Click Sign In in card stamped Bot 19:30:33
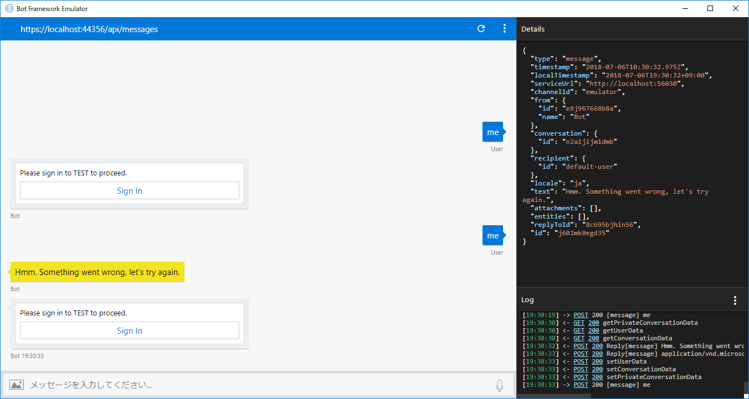 pyautogui.click(x=130, y=330)
